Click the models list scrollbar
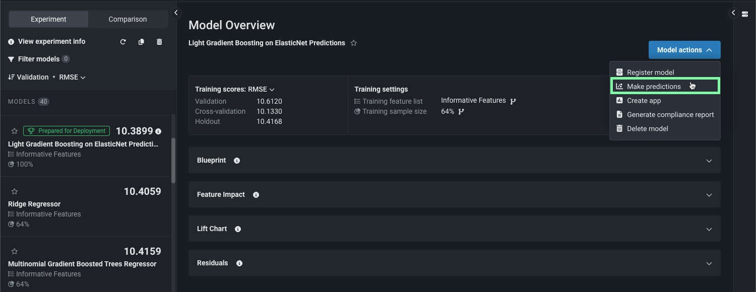Viewport: 756px width, 292px height. point(173,161)
